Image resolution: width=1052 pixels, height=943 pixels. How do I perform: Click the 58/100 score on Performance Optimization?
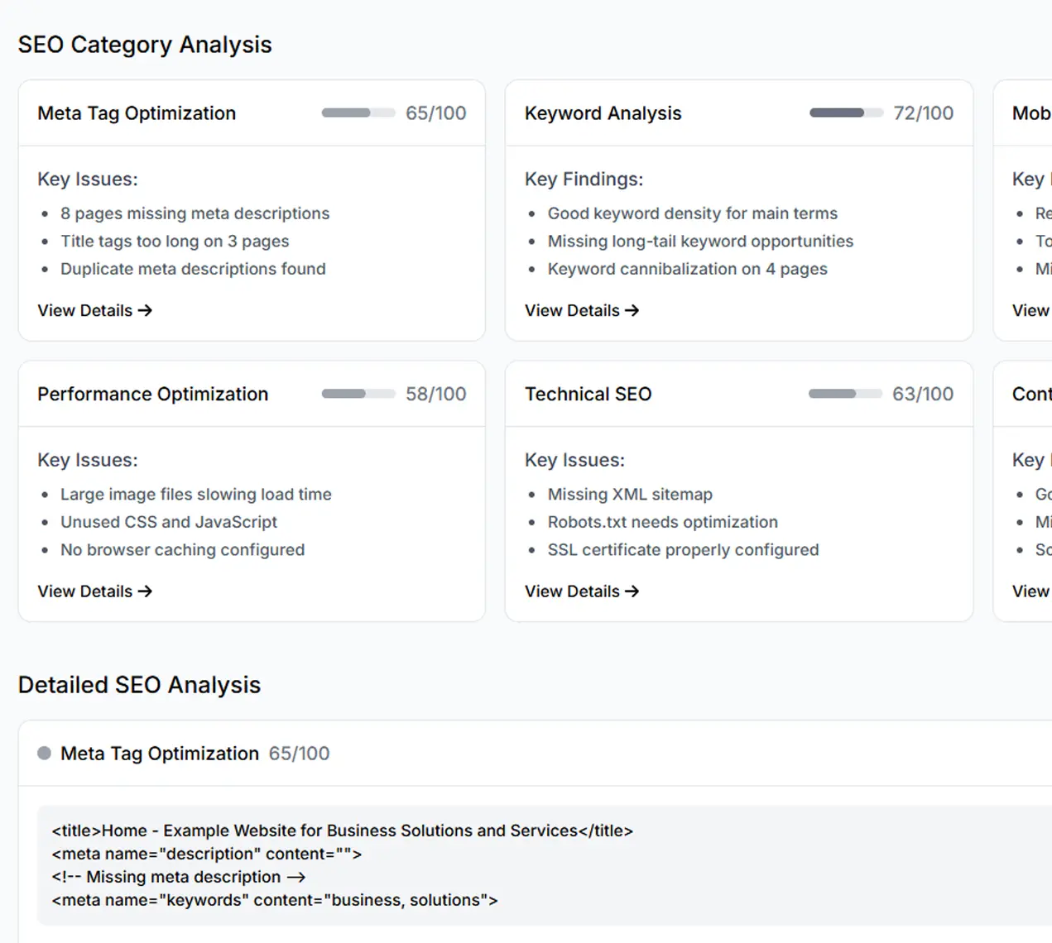coord(436,394)
